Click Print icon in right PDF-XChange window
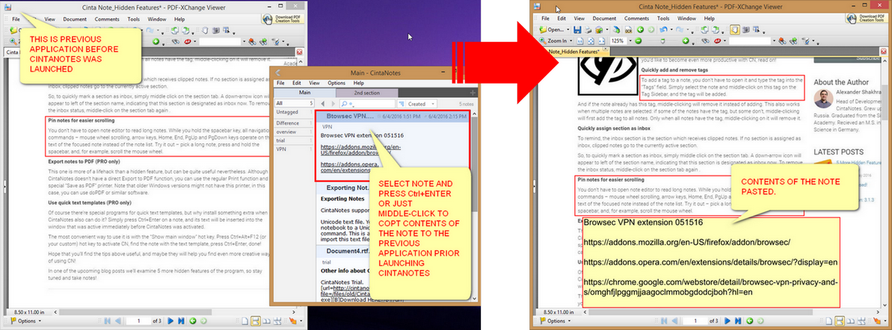Viewport: 892px width, 330px height. pos(588,30)
